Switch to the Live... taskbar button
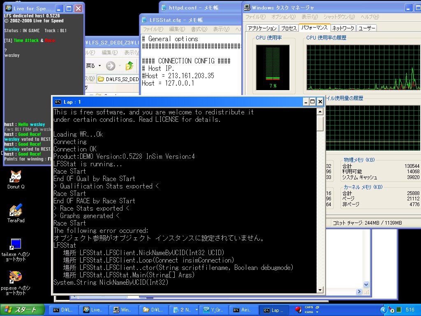Image resolution: width=421 pixels, height=316 pixels. pos(95,310)
